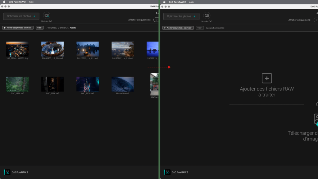Screen dimensions: 318x179
Task: Click the filename DSC_3896.nef
Action: (x=17, y=93)
